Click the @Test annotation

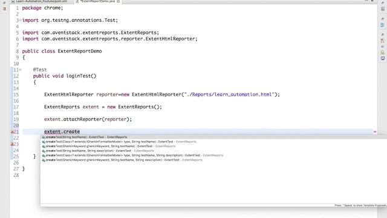point(40,70)
